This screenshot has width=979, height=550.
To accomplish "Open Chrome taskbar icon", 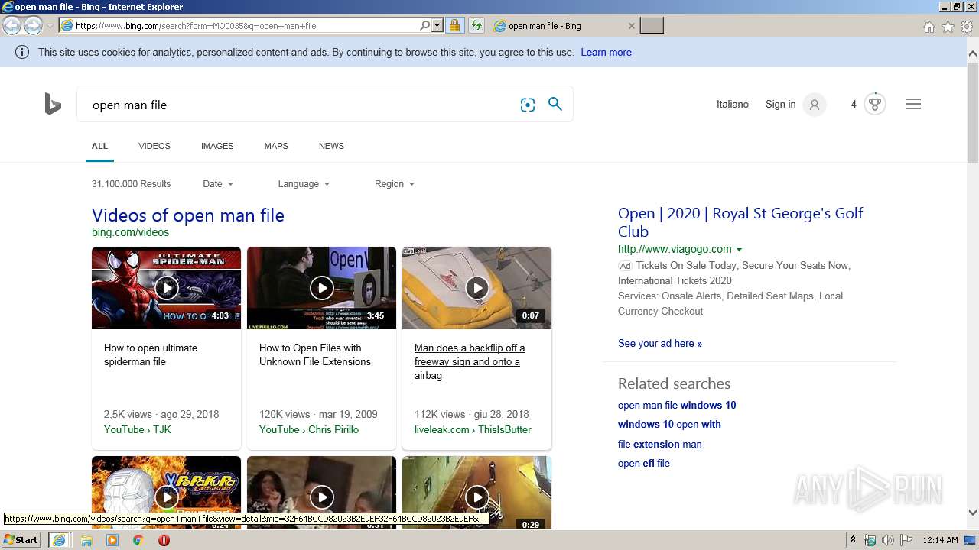I will [138, 540].
